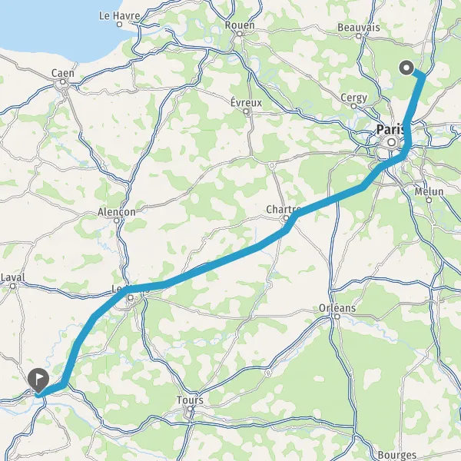
Task: Click the Chartres city marker
Action: pyautogui.click(x=286, y=218)
